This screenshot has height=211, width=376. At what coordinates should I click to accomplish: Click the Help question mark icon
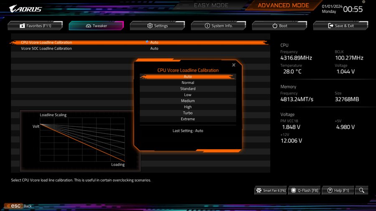330,191
